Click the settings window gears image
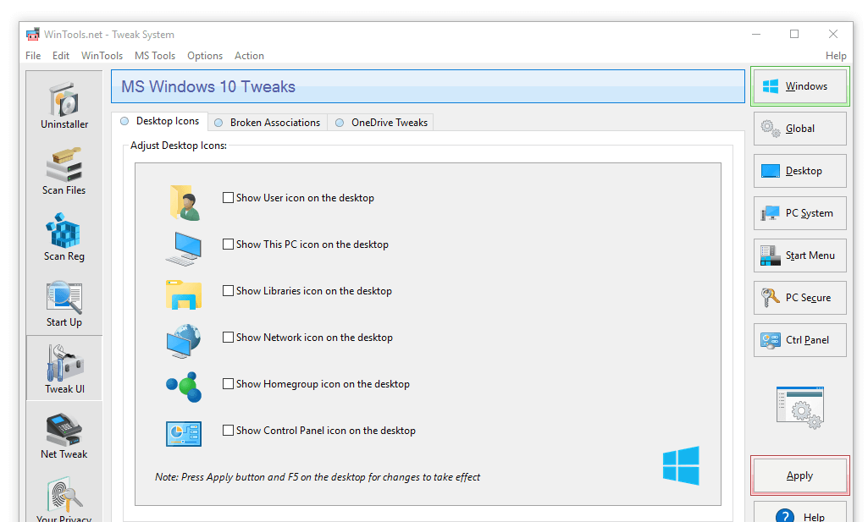Screen dimensions: 868x522 (x=800, y=408)
